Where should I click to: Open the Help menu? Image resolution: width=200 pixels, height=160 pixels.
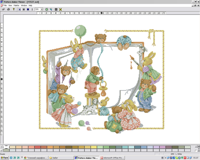(x=31, y=6)
